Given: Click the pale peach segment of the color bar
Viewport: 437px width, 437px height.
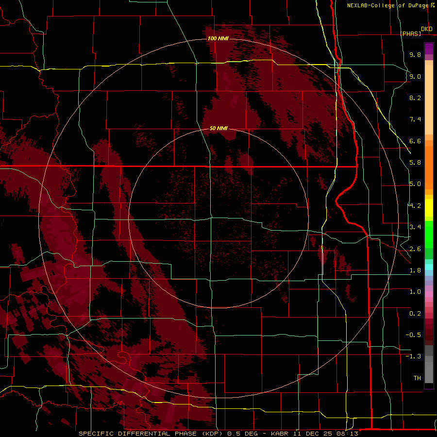Looking at the screenshot, I should pos(429,100).
